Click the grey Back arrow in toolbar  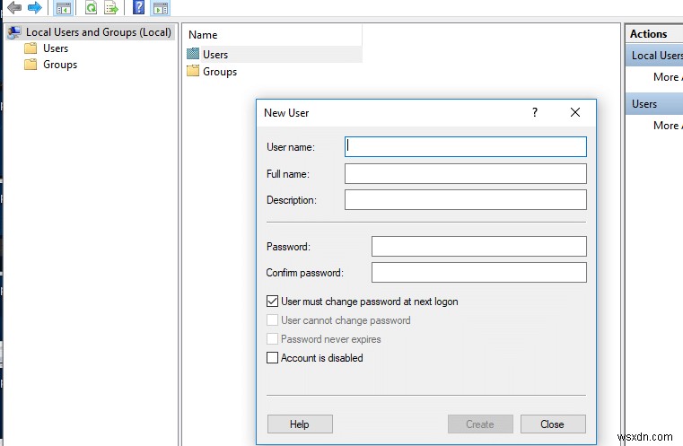14,7
